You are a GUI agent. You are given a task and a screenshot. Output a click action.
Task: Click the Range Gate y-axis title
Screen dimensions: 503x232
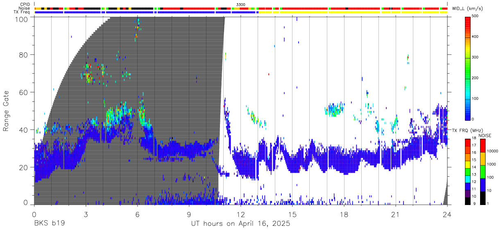tap(7, 111)
